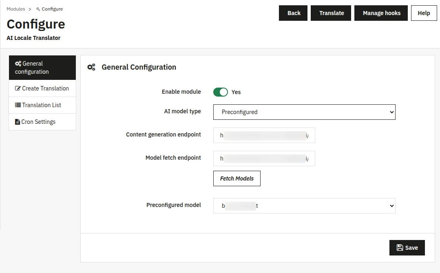Click the Preconfigured model label
Screen dimensions: 440x273
[x=174, y=205]
